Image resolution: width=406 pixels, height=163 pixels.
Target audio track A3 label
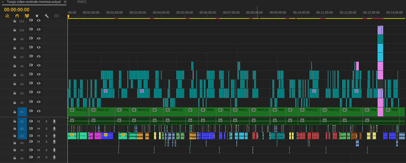coord(22,136)
